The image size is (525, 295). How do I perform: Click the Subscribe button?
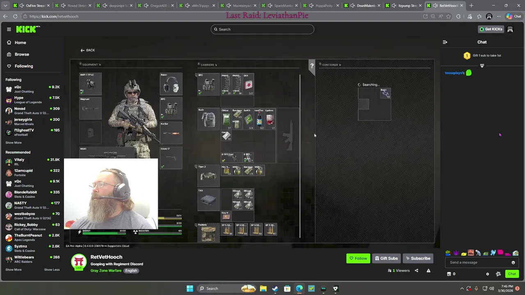click(x=418, y=258)
